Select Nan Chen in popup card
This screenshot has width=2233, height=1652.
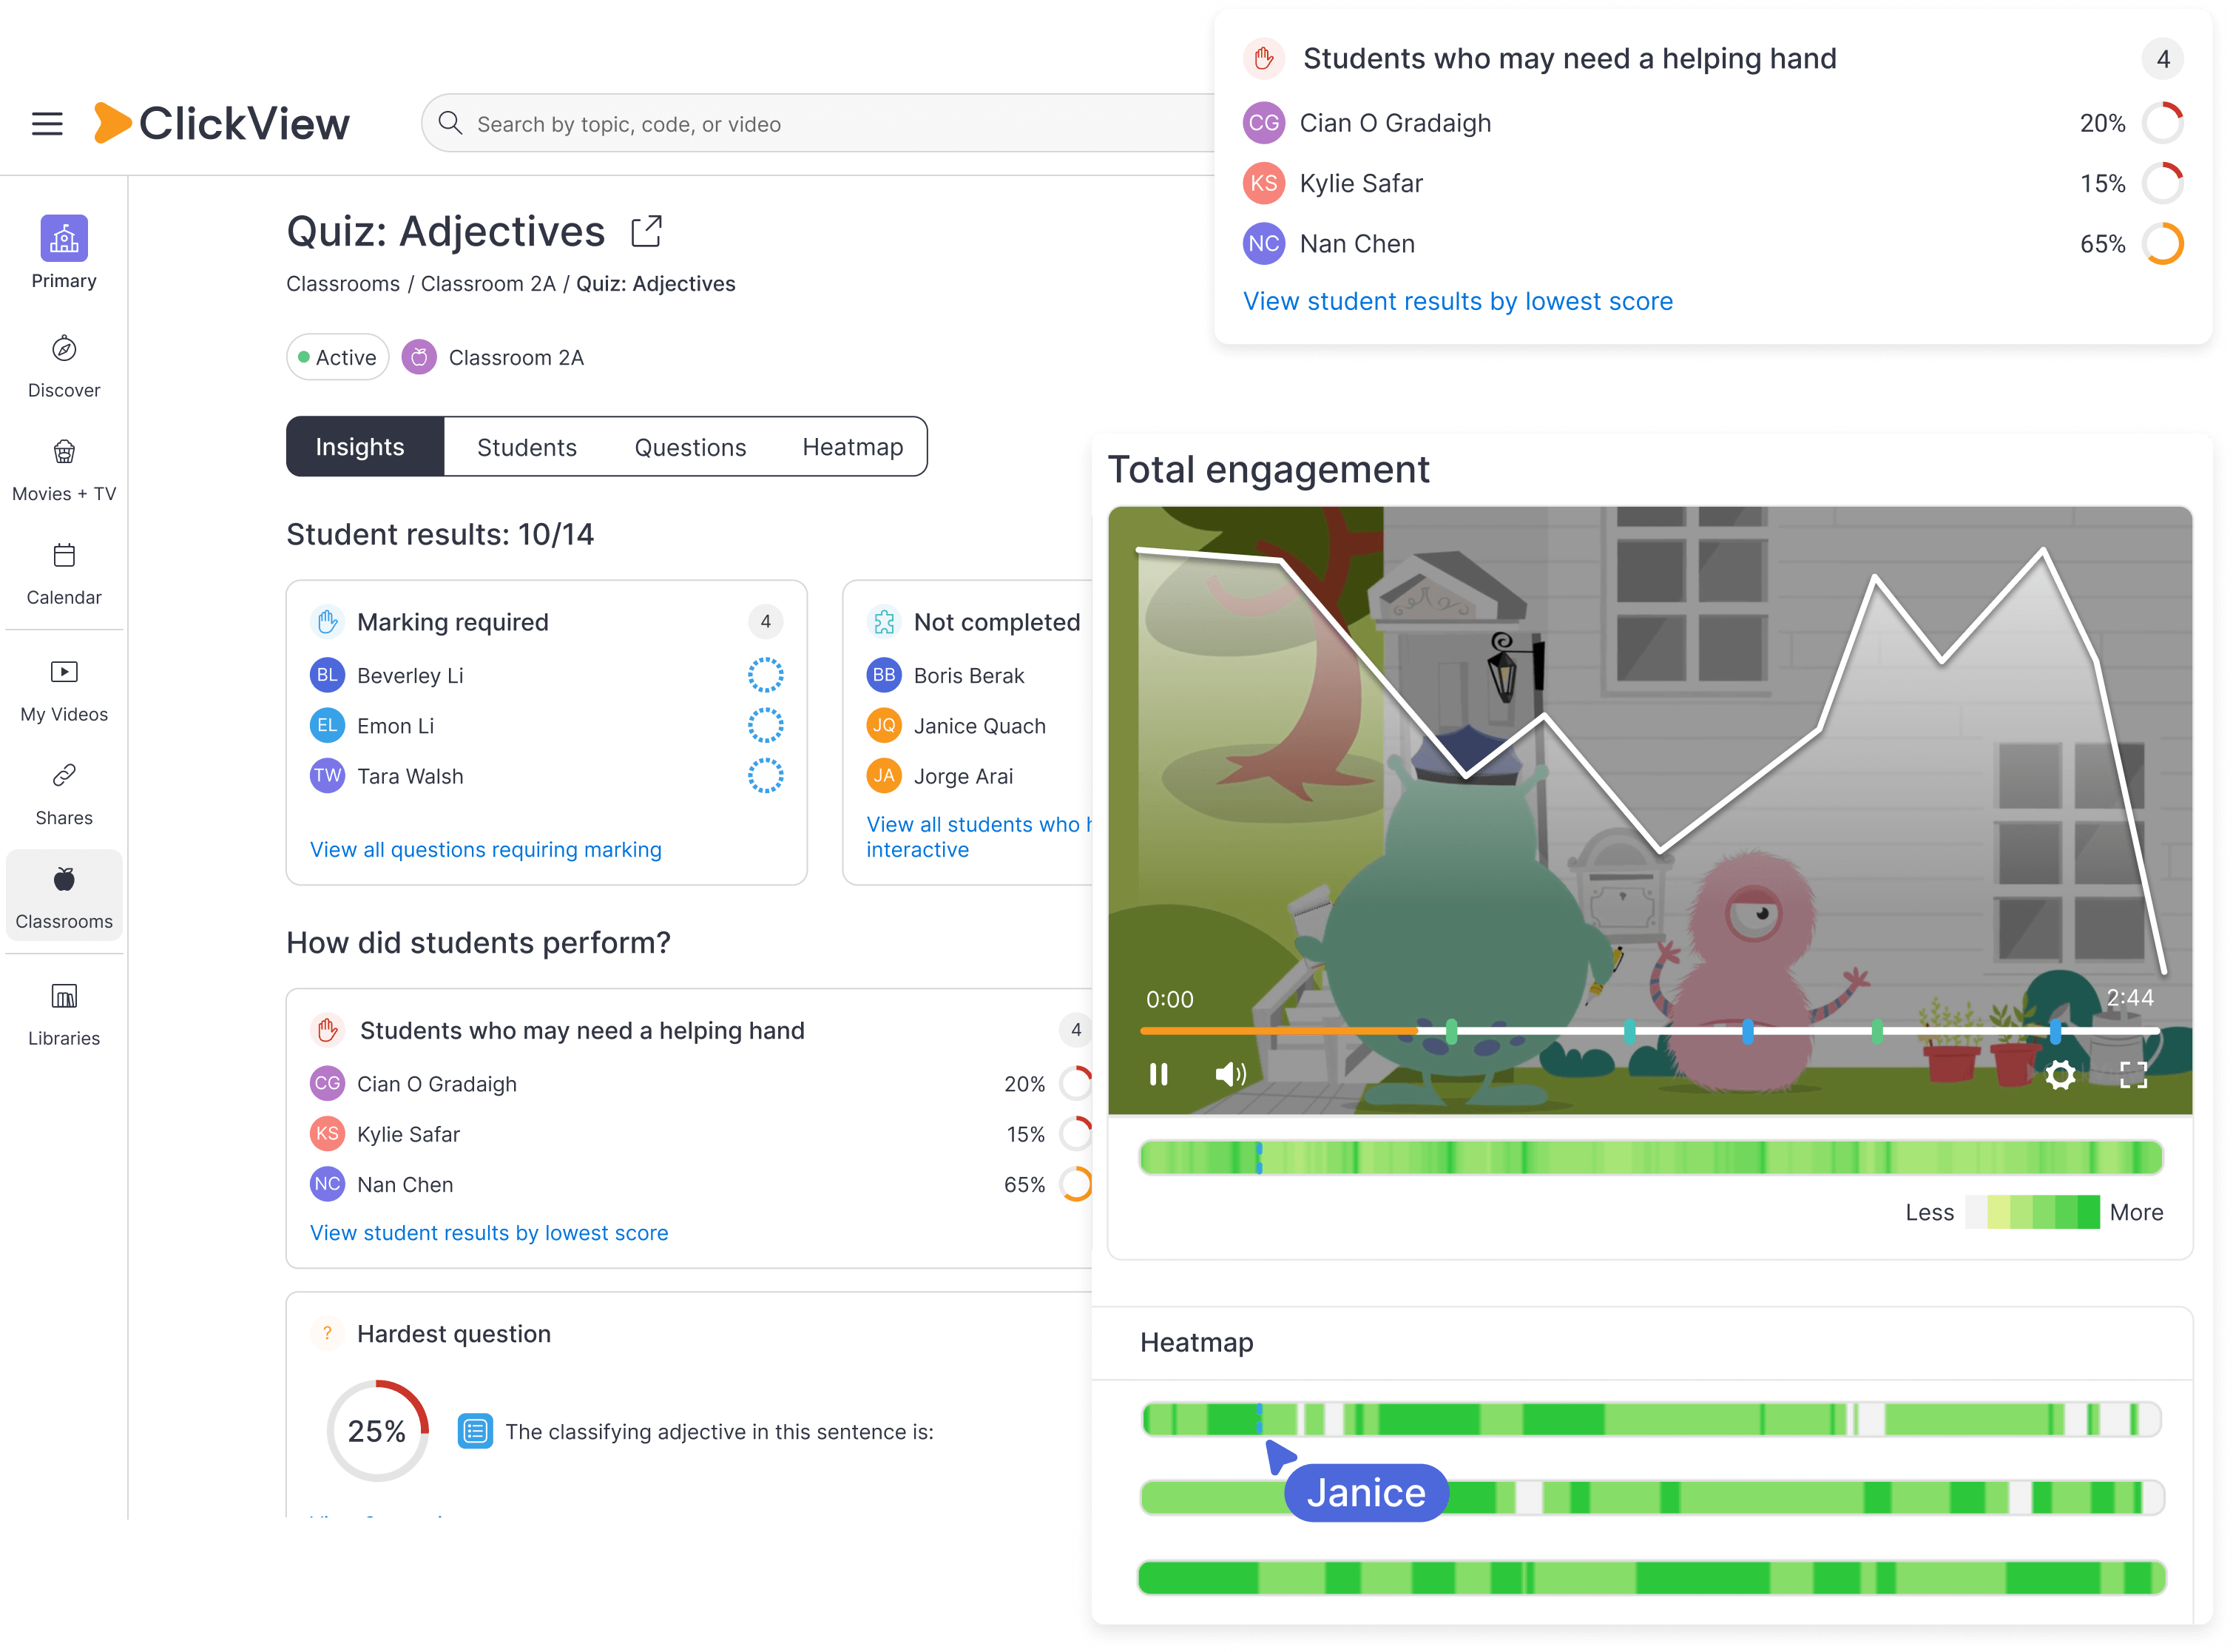point(1713,243)
